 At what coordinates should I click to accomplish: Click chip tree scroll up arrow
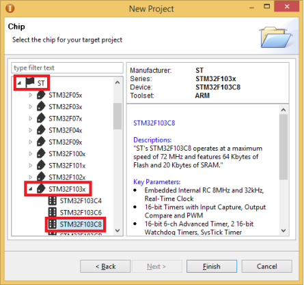pyautogui.click(x=118, y=82)
